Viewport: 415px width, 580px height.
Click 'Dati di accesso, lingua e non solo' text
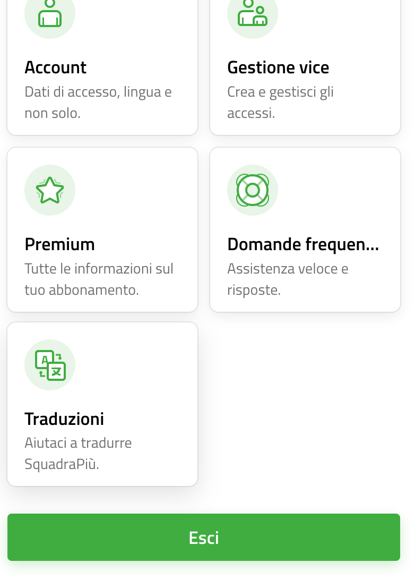coord(98,103)
